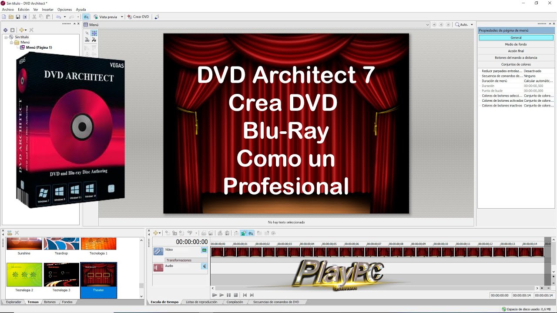Open Conjuntos de colores section
557x313 pixels.
coord(516,64)
